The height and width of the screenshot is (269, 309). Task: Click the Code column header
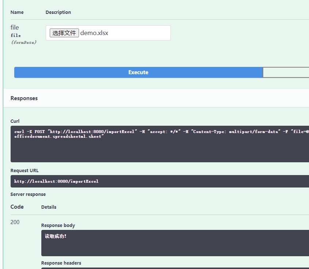pyautogui.click(x=17, y=207)
